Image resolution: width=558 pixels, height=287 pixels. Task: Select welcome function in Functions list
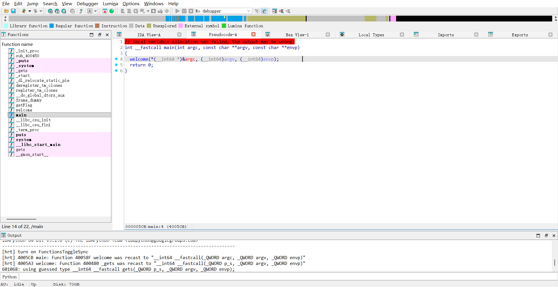point(24,110)
